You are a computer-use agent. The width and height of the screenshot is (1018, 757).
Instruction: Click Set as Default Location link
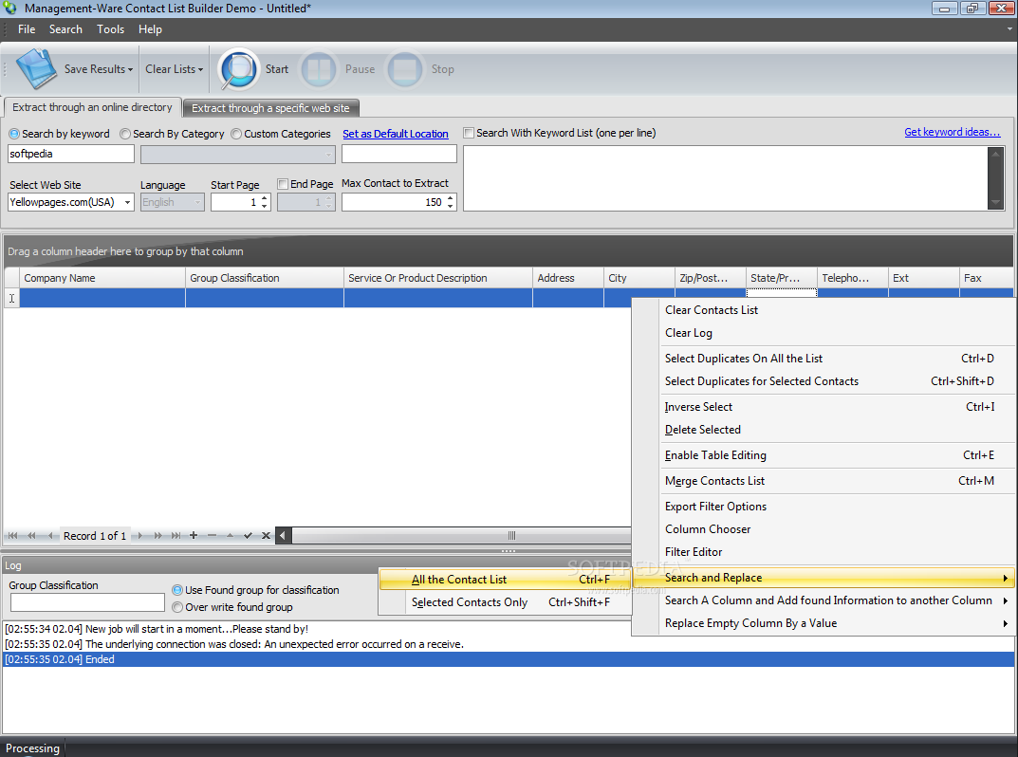(396, 134)
